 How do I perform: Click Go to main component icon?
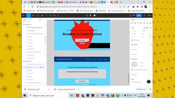tap(151, 45)
